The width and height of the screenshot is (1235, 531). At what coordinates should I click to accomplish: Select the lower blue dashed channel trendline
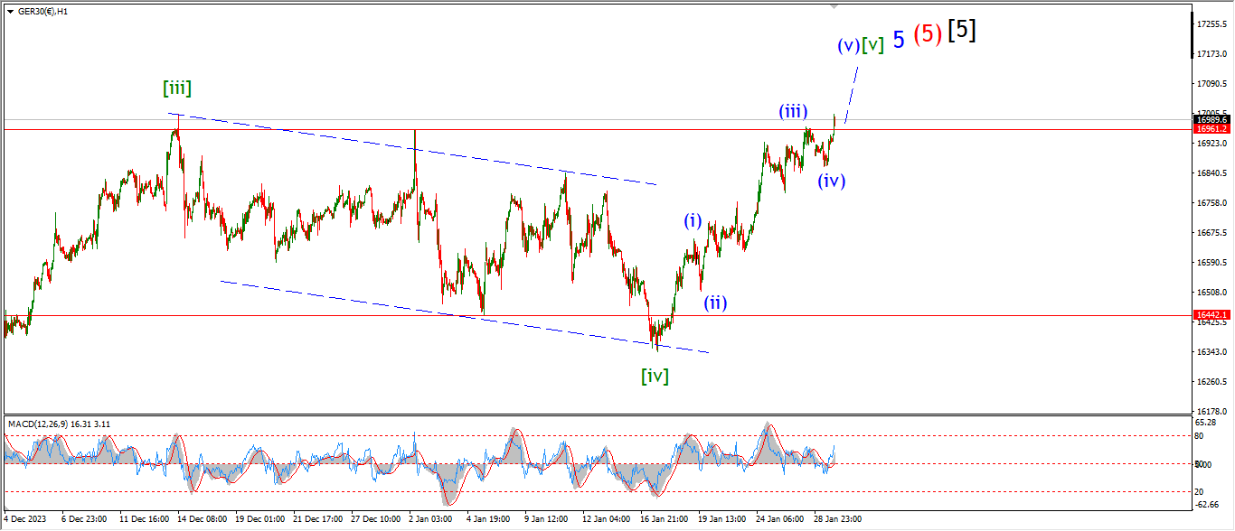coord(465,317)
